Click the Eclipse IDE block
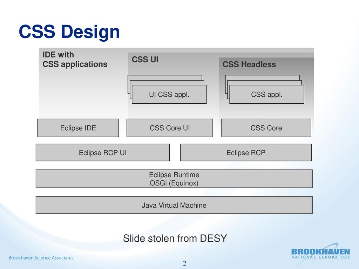 78,128
